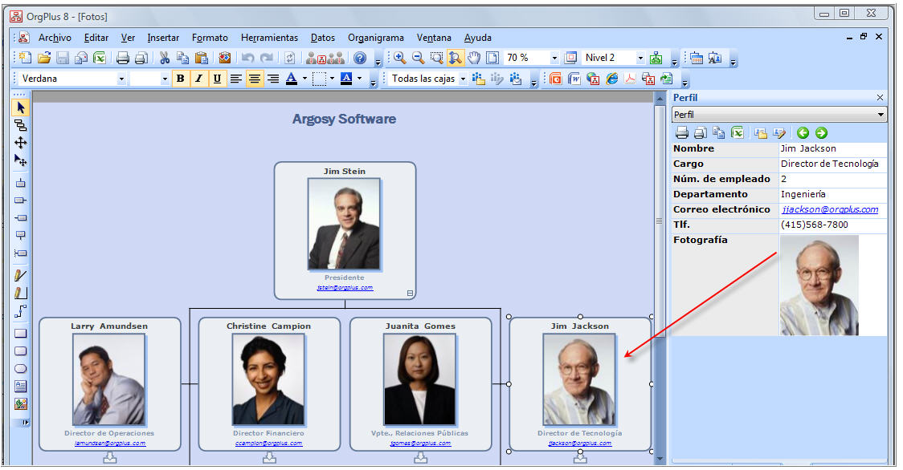Select Juanita Gomes's photo box
This screenshot has height=470, width=903.
(420, 379)
